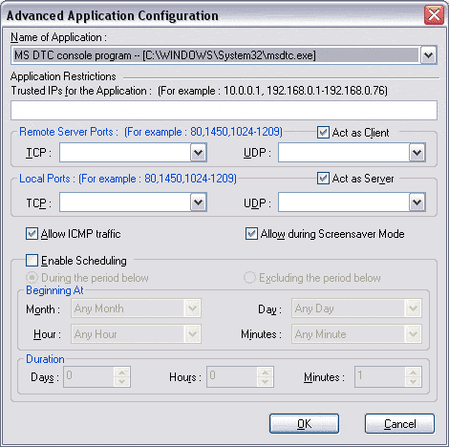449x447 pixels.
Task: Click the Beginning At group label
Action: click(54, 290)
